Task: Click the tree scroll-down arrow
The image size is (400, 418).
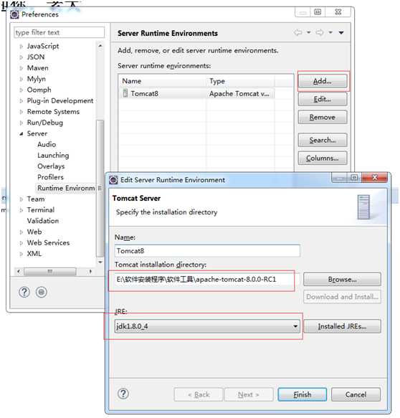Action: tap(100, 262)
